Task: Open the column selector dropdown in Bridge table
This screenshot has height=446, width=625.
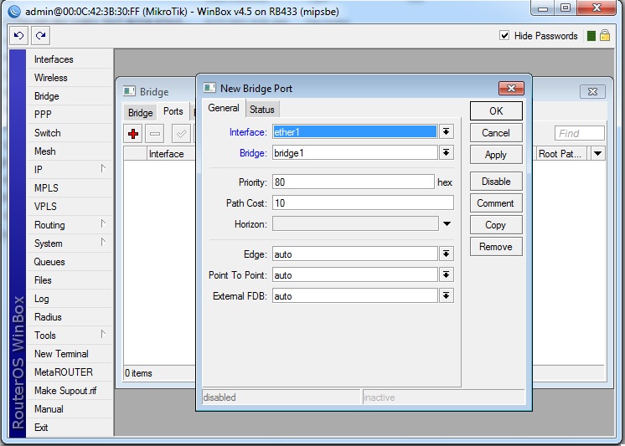Action: click(597, 154)
